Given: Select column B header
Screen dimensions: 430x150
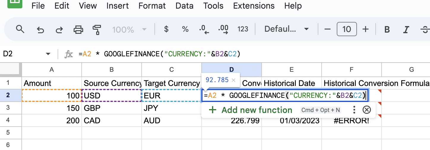Looking at the screenshot, I should point(112,70).
